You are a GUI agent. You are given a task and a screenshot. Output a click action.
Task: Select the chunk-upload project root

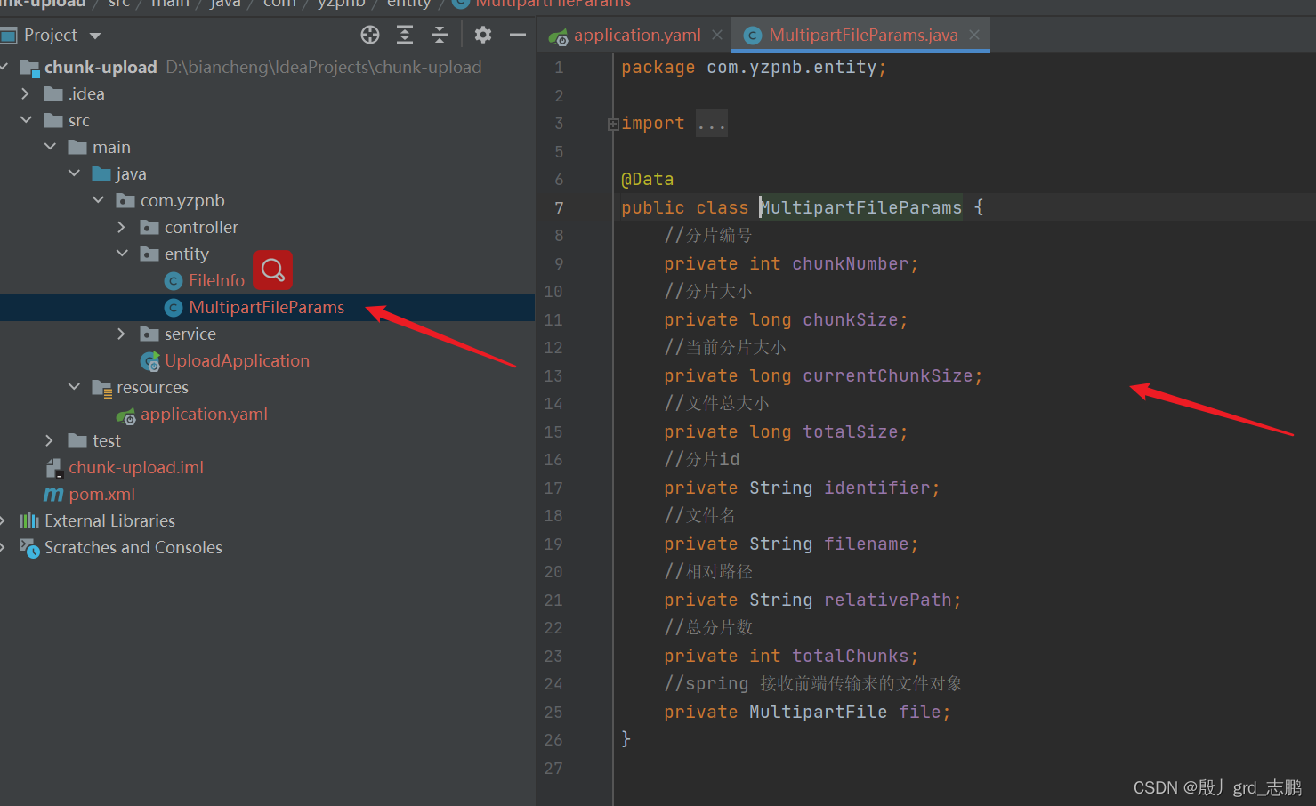click(101, 67)
